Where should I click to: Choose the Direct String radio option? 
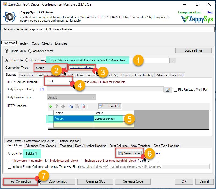coord(27,60)
